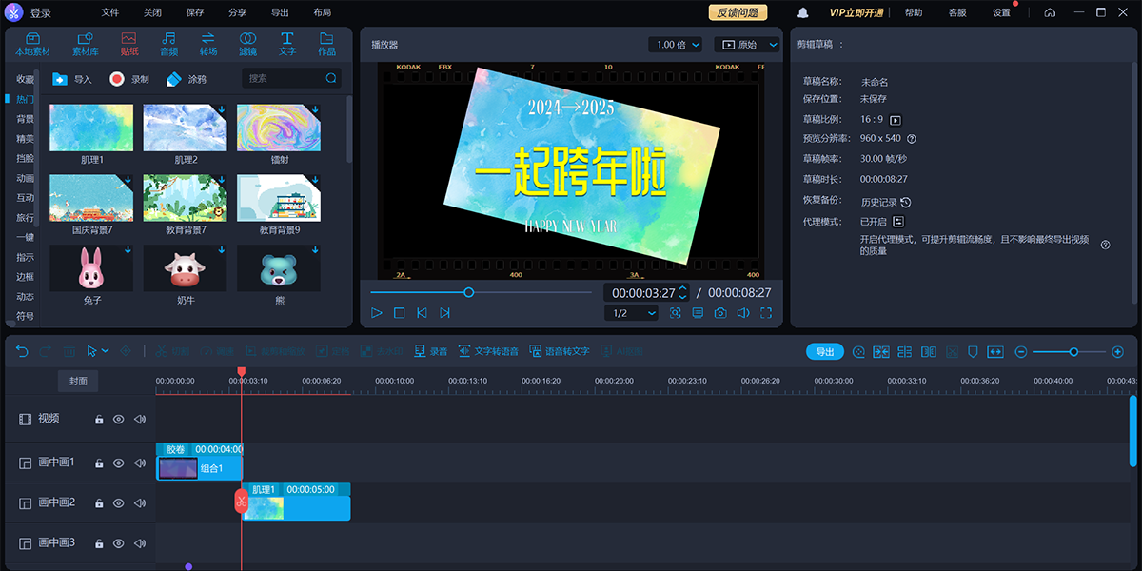
Task: Take a snapshot with the camera icon
Action: 720,313
